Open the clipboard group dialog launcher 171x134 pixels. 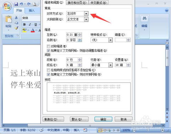pos(18,35)
